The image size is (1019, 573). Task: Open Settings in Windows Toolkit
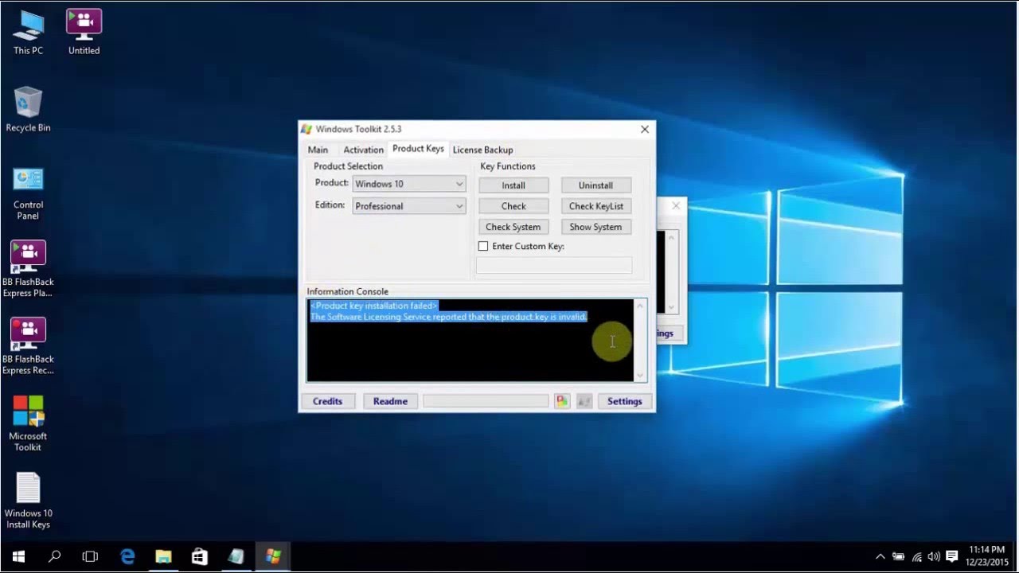coord(624,401)
